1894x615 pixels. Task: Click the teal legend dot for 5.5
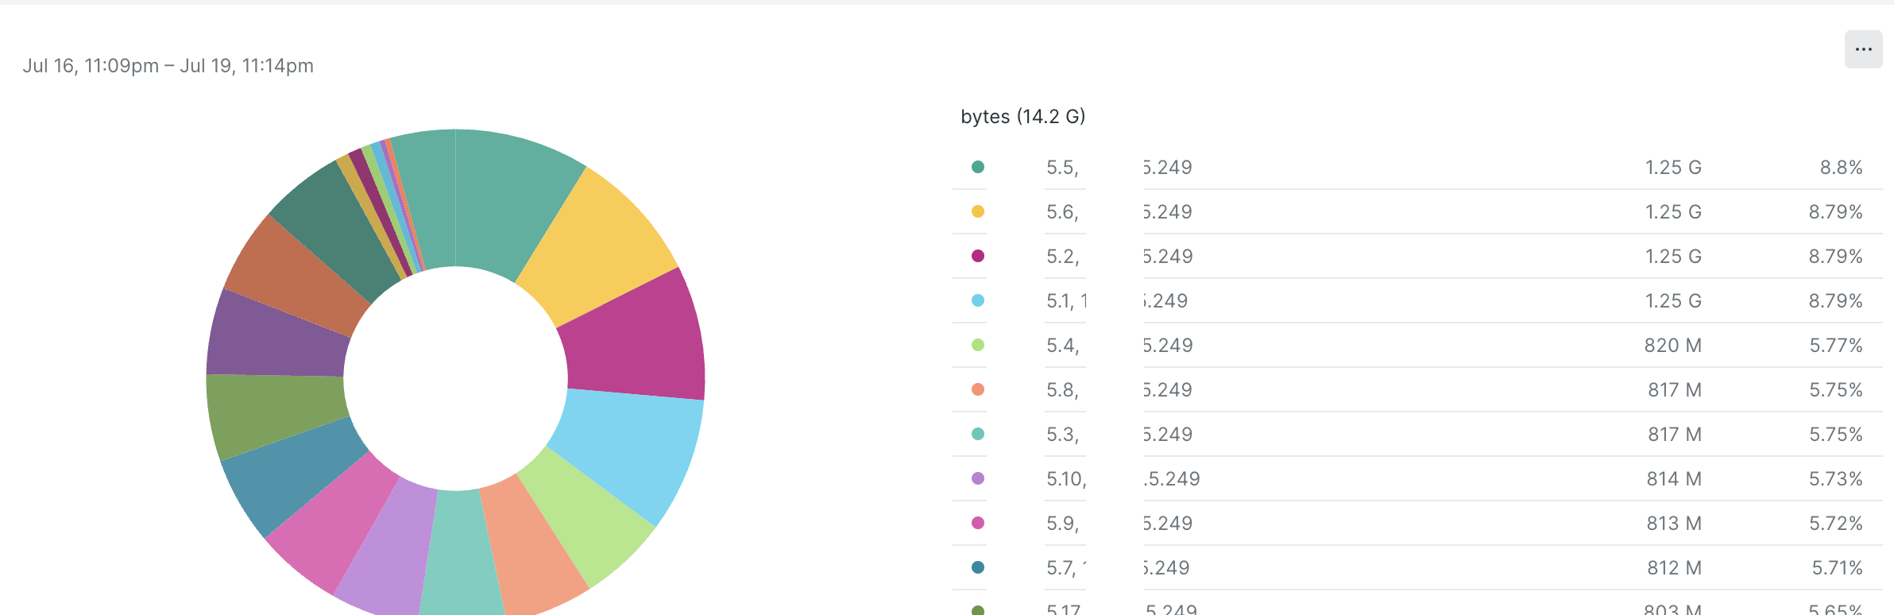coord(978,167)
